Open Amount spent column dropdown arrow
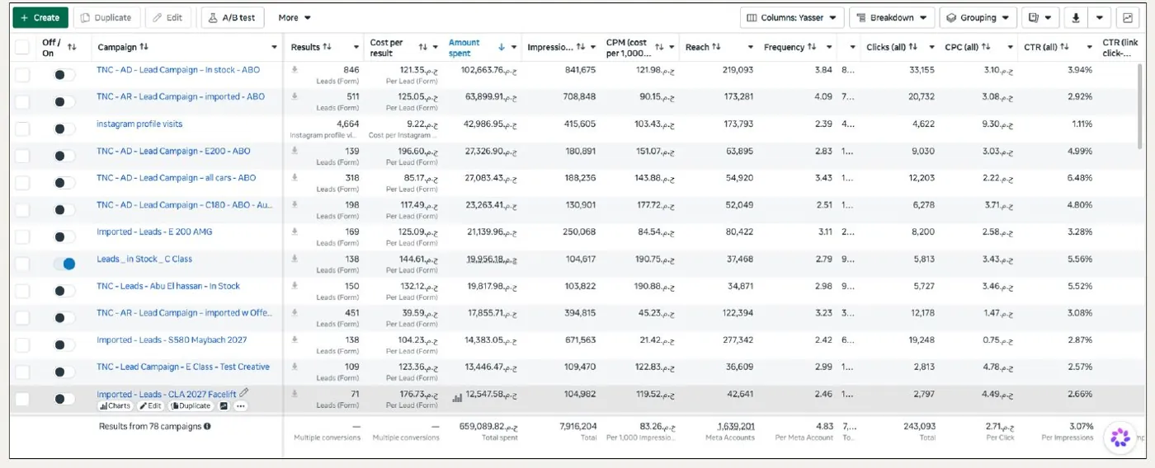1155x468 pixels. [514, 48]
